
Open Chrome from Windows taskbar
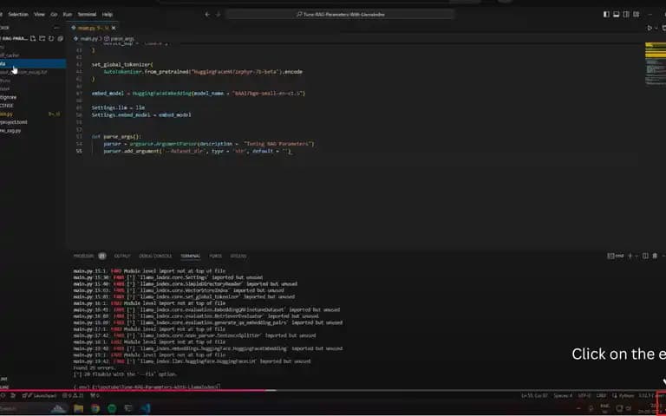pyautogui.click(x=95, y=408)
